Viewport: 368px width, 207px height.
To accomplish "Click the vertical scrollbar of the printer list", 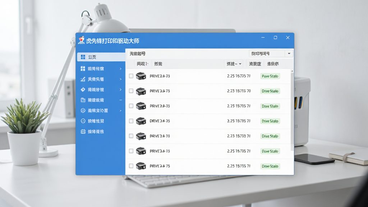I will point(292,112).
